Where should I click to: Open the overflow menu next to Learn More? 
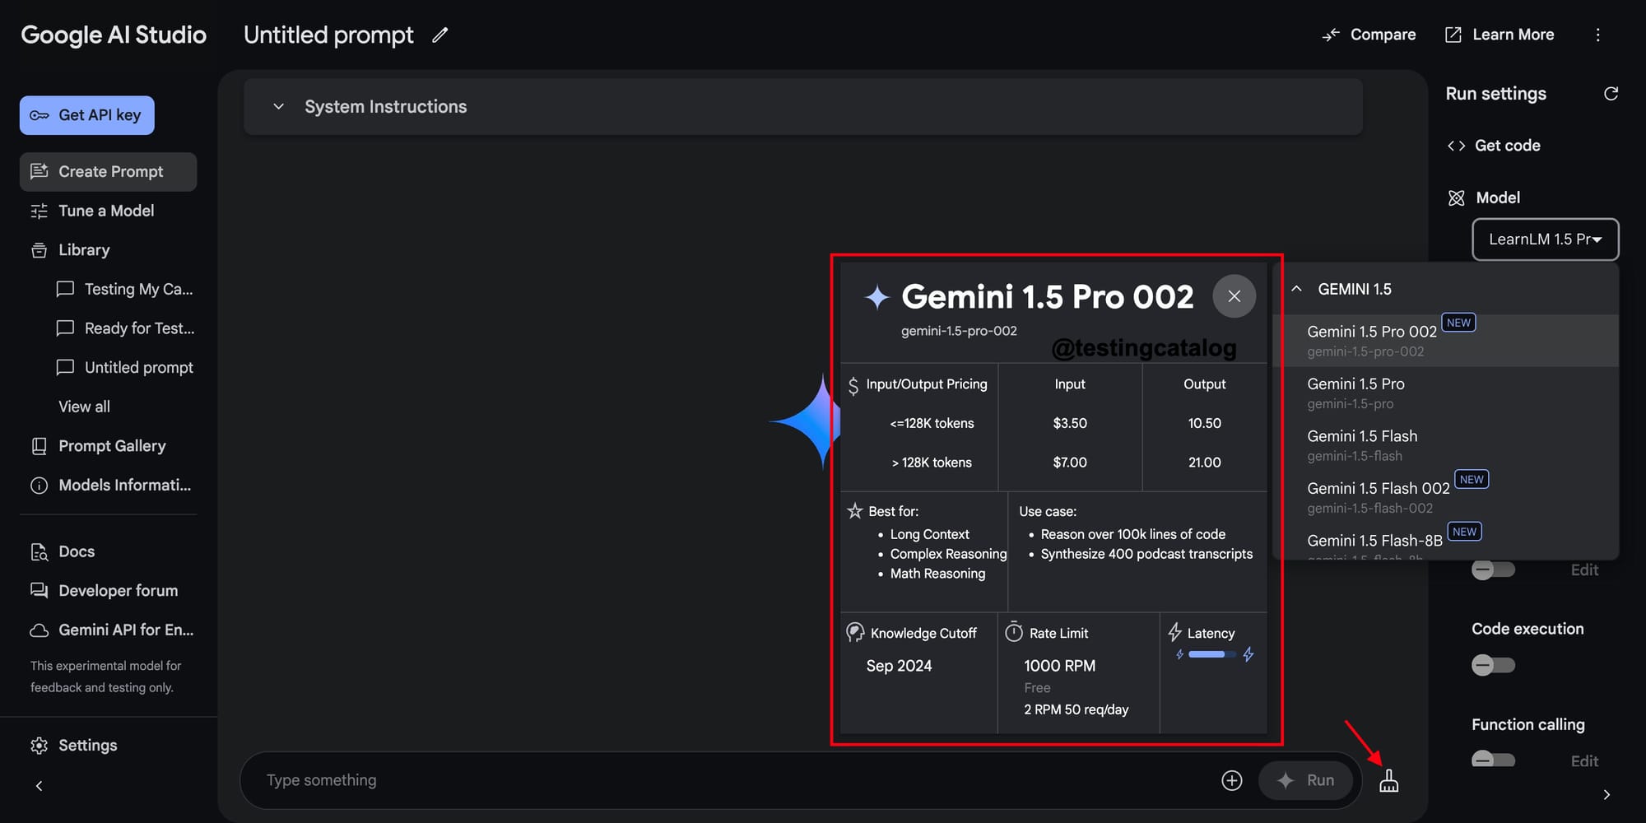click(1598, 35)
